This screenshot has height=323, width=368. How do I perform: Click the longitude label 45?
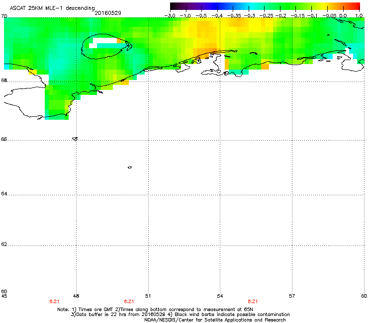coord(4,296)
